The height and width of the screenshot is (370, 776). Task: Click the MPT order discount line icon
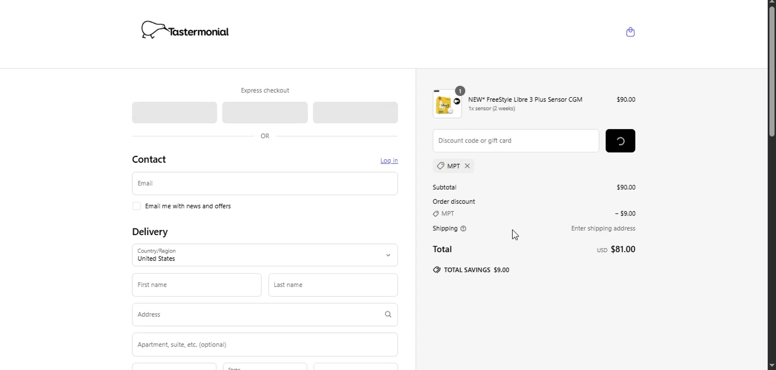pos(436,214)
